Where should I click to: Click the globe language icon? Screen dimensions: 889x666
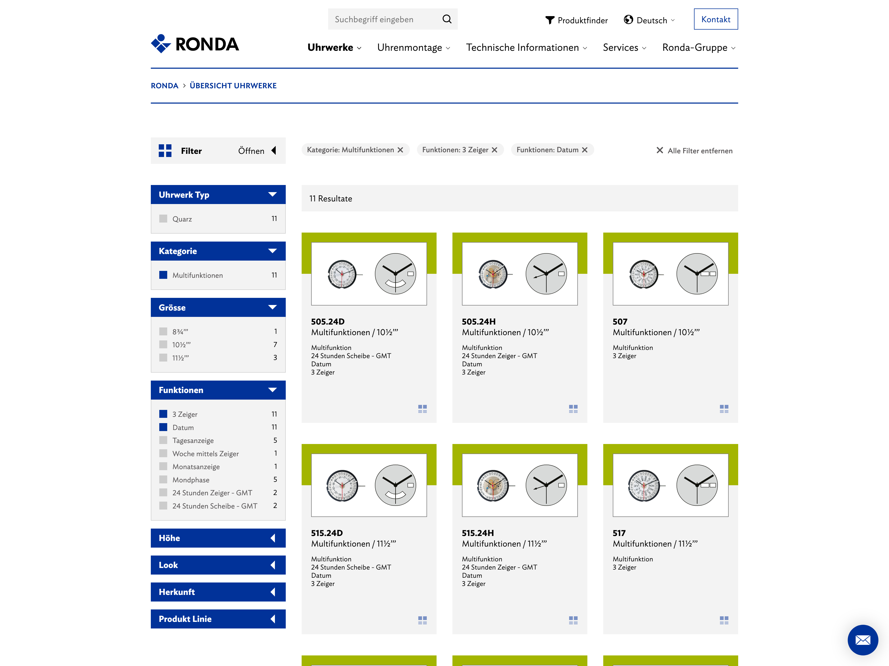pyautogui.click(x=628, y=20)
